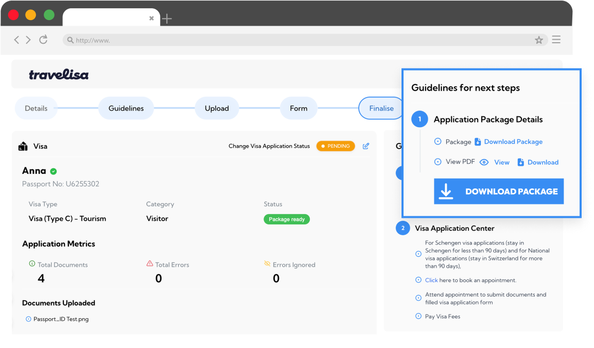Image resolution: width=594 pixels, height=348 pixels.
Task: Click the Total Errors warning triangle icon
Action: point(150,264)
